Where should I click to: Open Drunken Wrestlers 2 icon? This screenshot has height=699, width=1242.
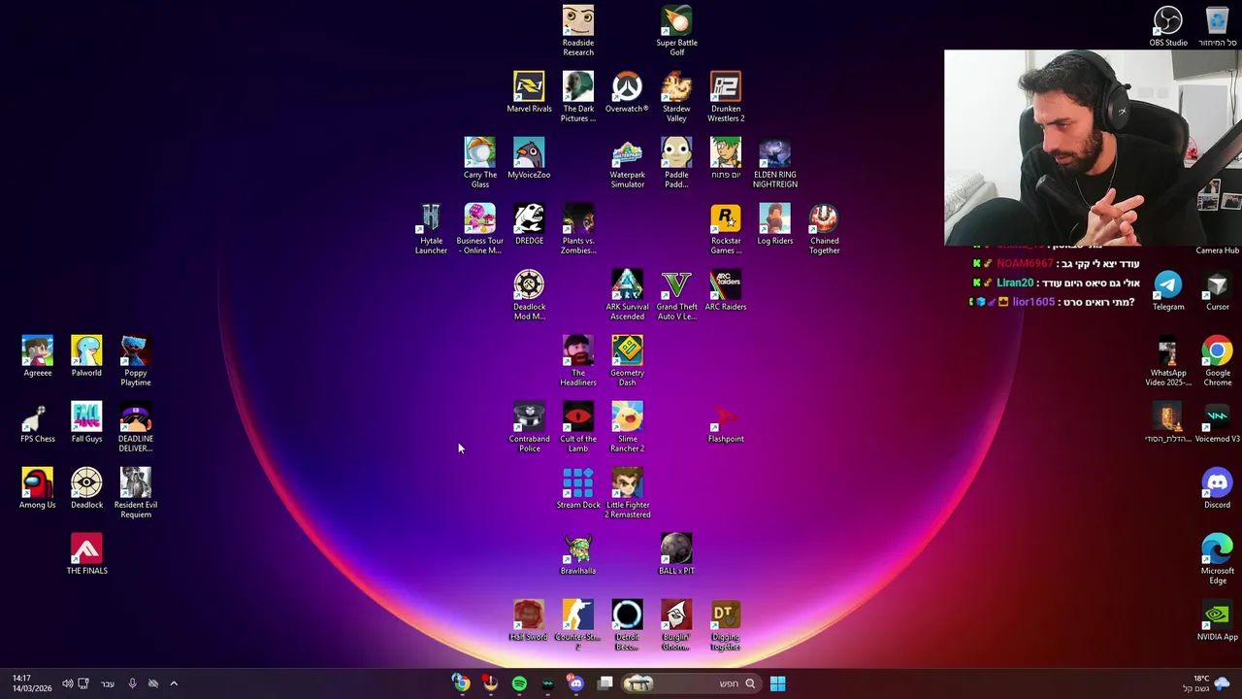726,96
